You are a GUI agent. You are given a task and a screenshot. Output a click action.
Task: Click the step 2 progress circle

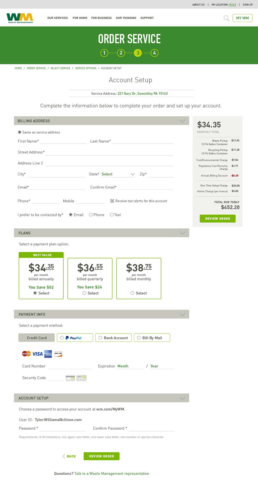[x=121, y=53]
